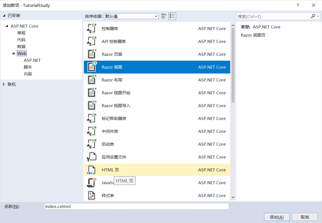Click the Razor 视图 template icon
322x223 pixels.
tap(92, 67)
